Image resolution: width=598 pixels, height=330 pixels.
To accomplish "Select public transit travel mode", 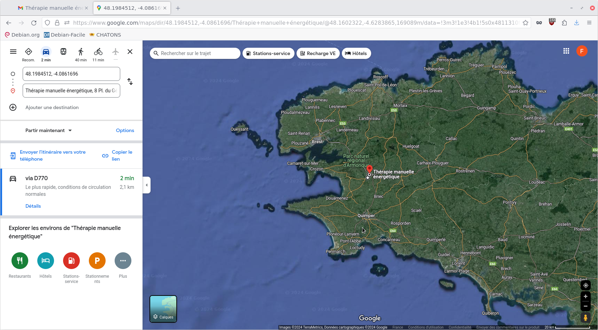I will tap(63, 52).
